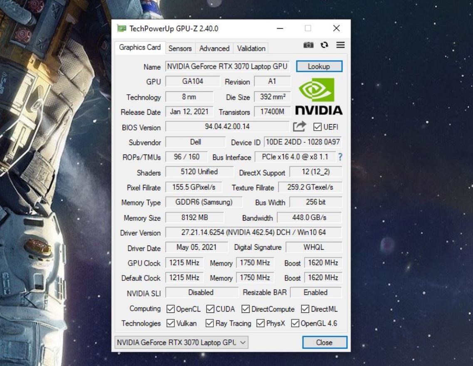Click the BIOS export share icon
Image resolution: width=473 pixels, height=366 pixels.
coord(300,127)
